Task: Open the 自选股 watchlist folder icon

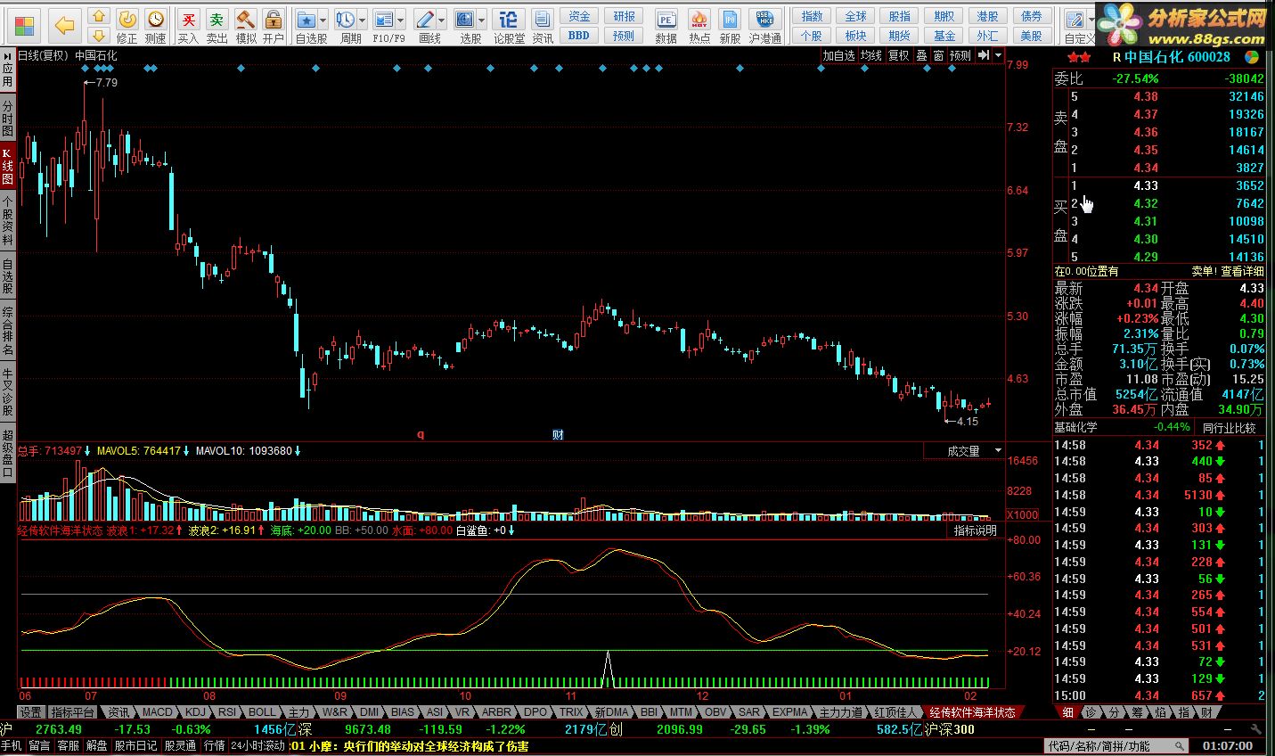Action: click(x=306, y=20)
